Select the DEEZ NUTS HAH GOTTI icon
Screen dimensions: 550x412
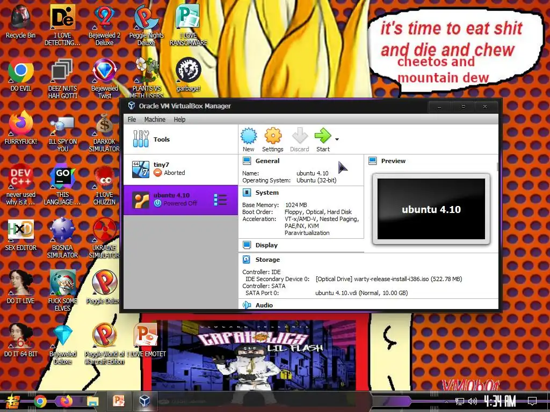tap(62, 78)
